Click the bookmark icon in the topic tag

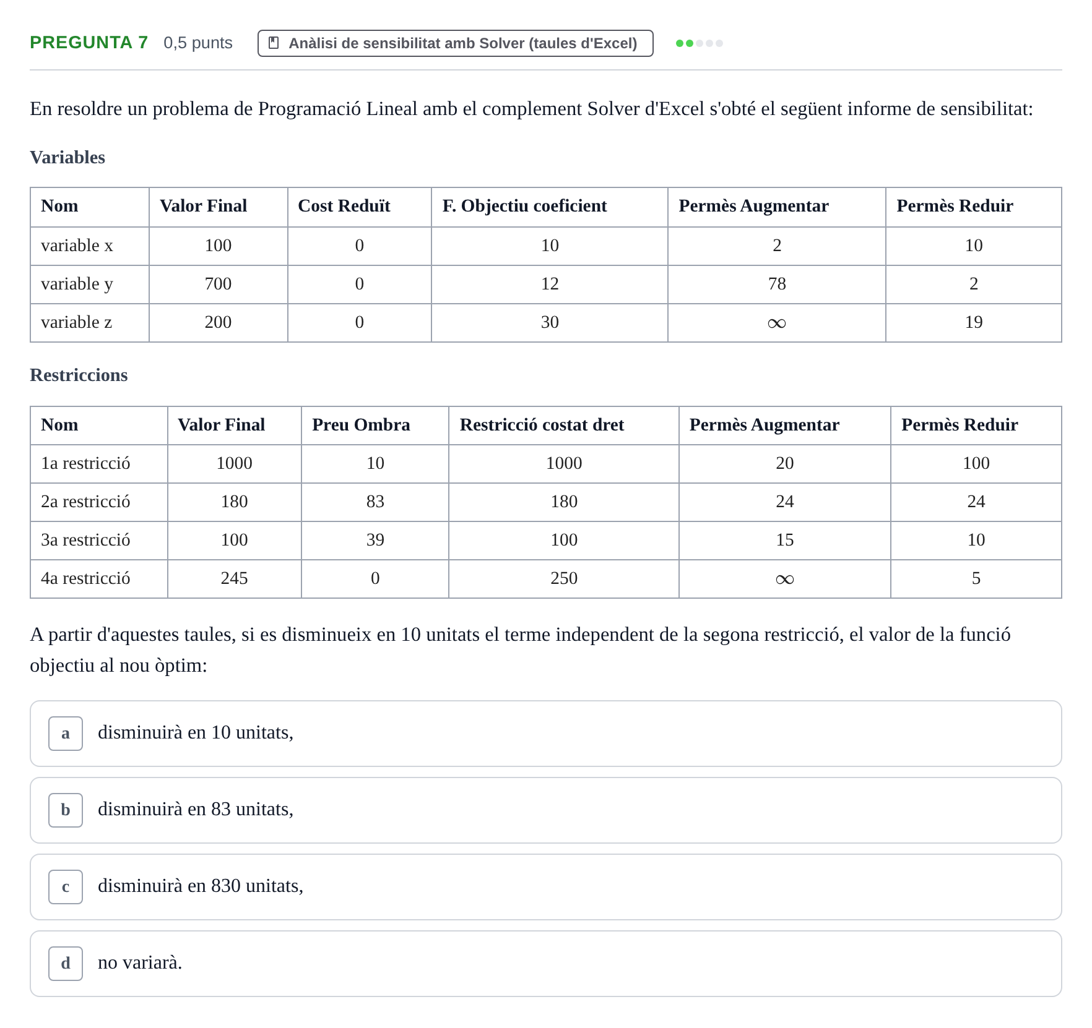tap(274, 43)
